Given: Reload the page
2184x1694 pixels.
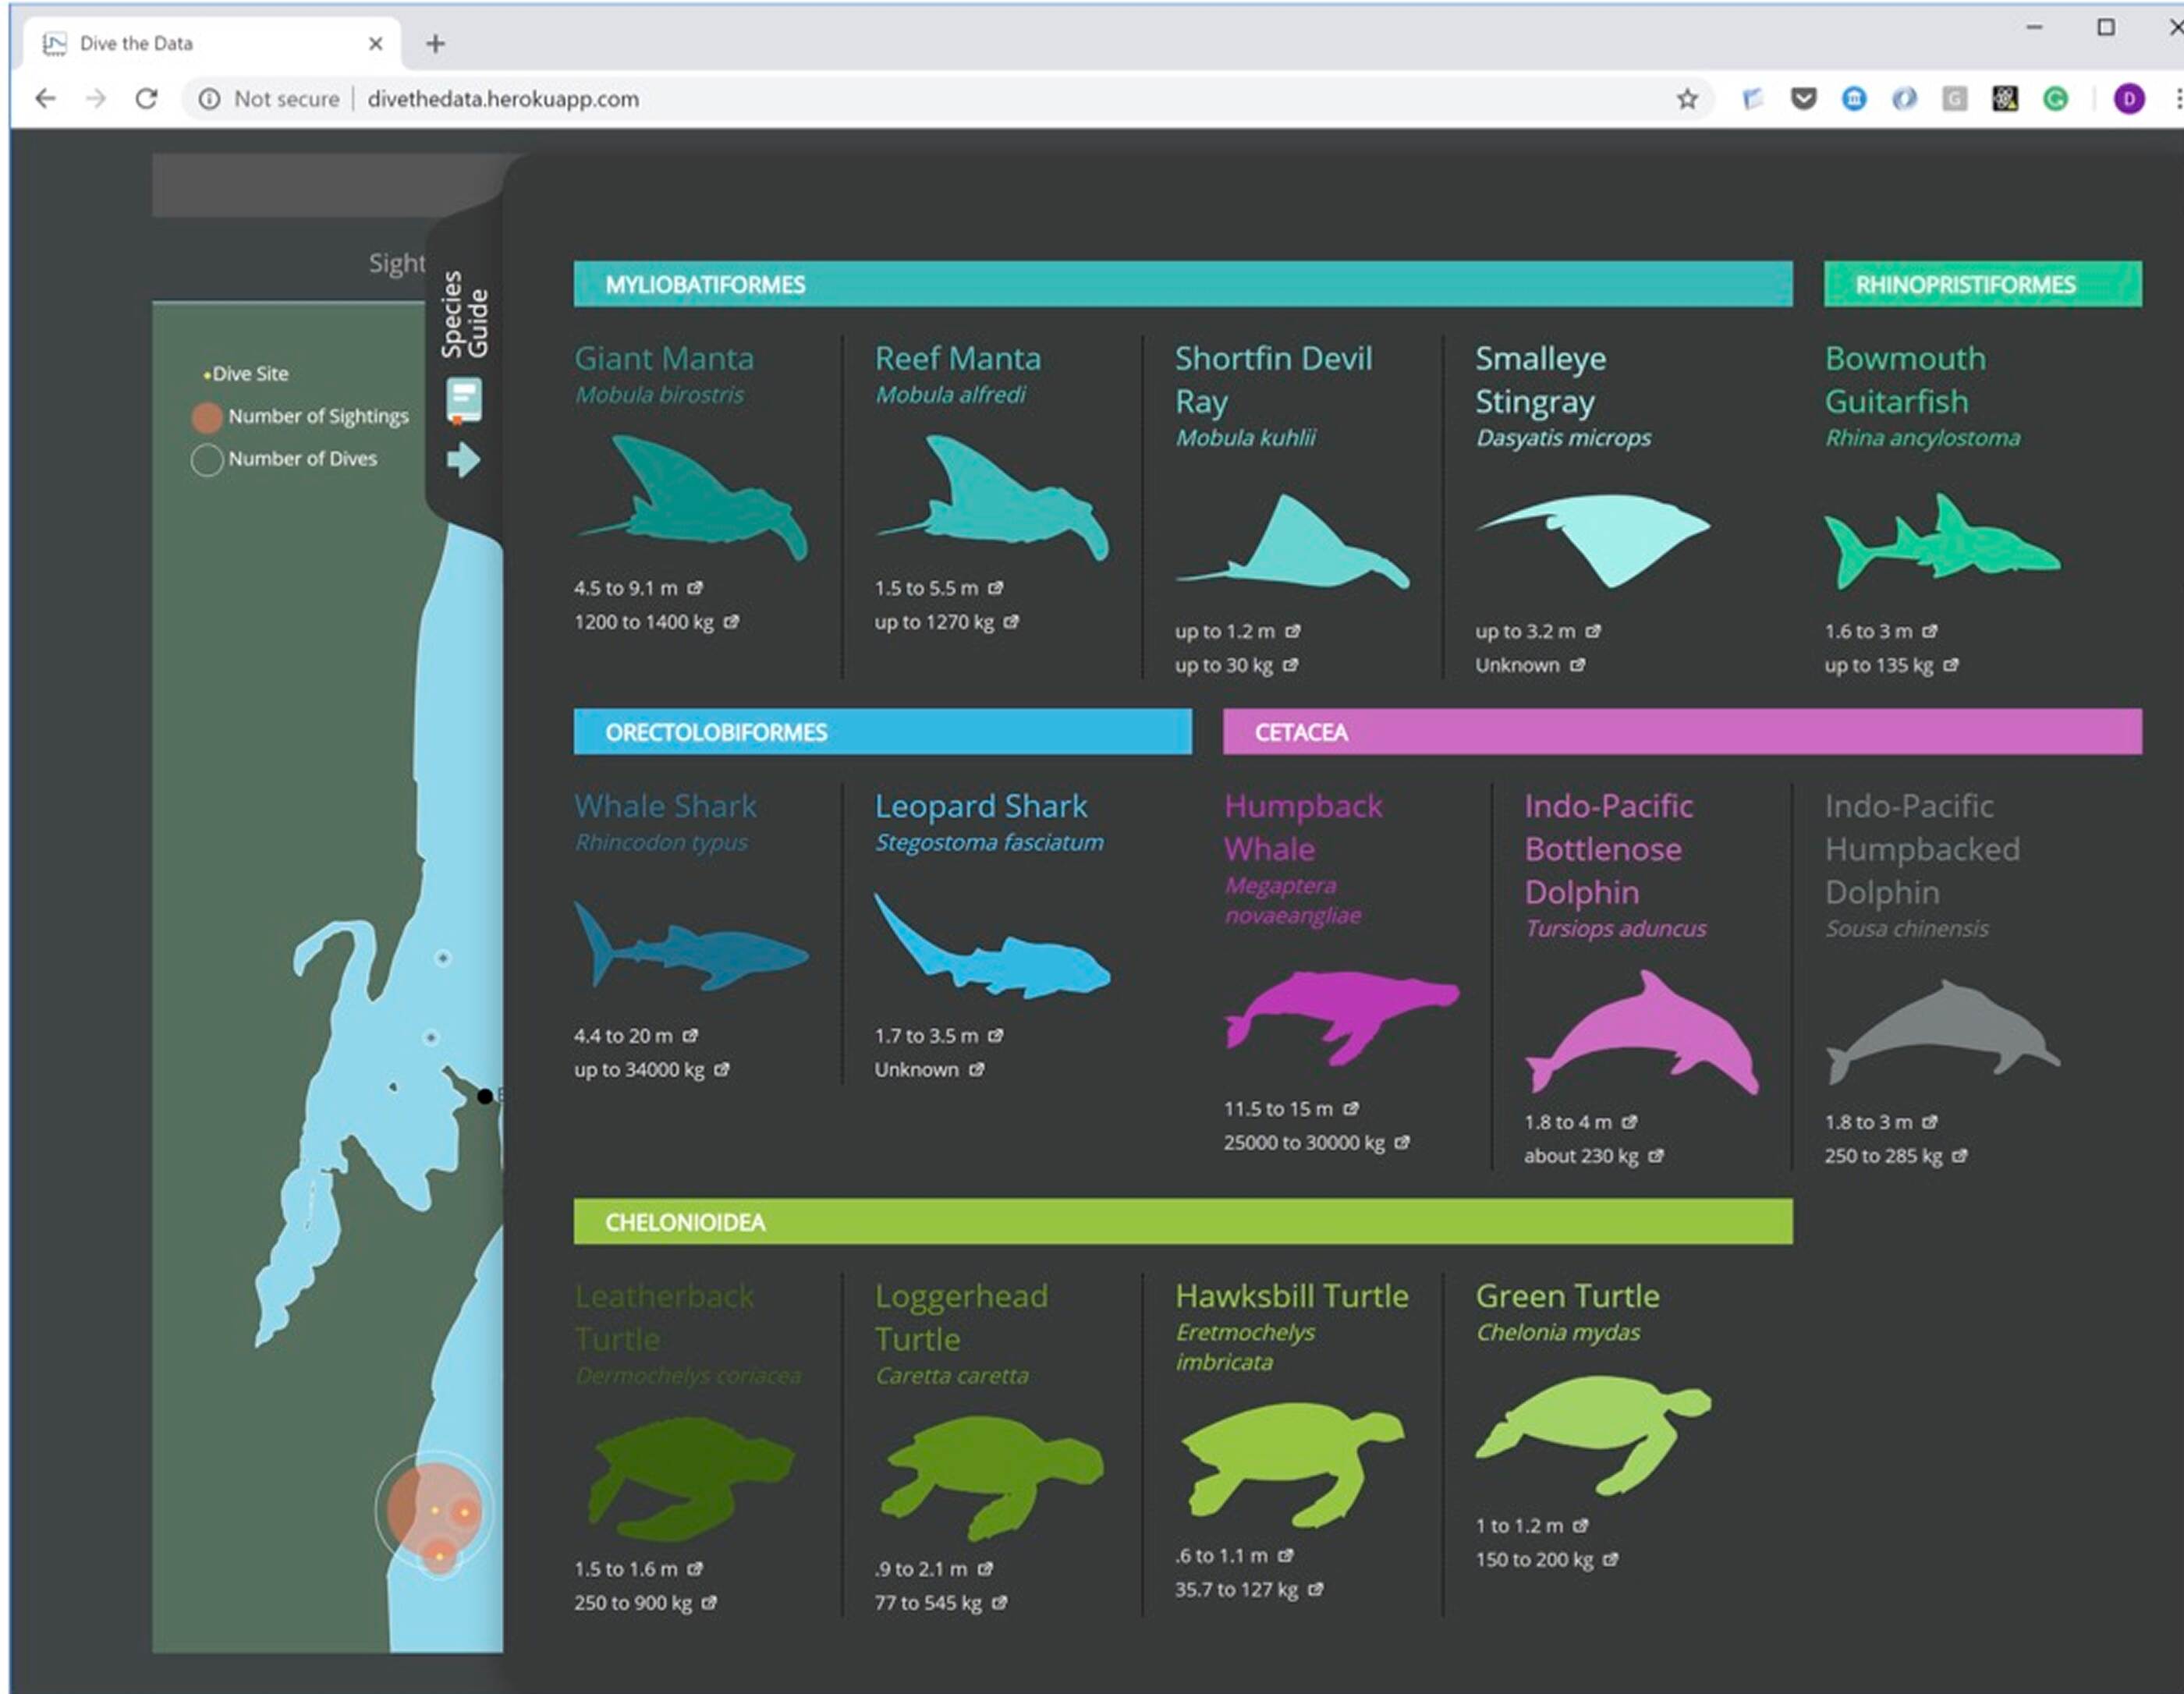Looking at the screenshot, I should pyautogui.click(x=147, y=99).
